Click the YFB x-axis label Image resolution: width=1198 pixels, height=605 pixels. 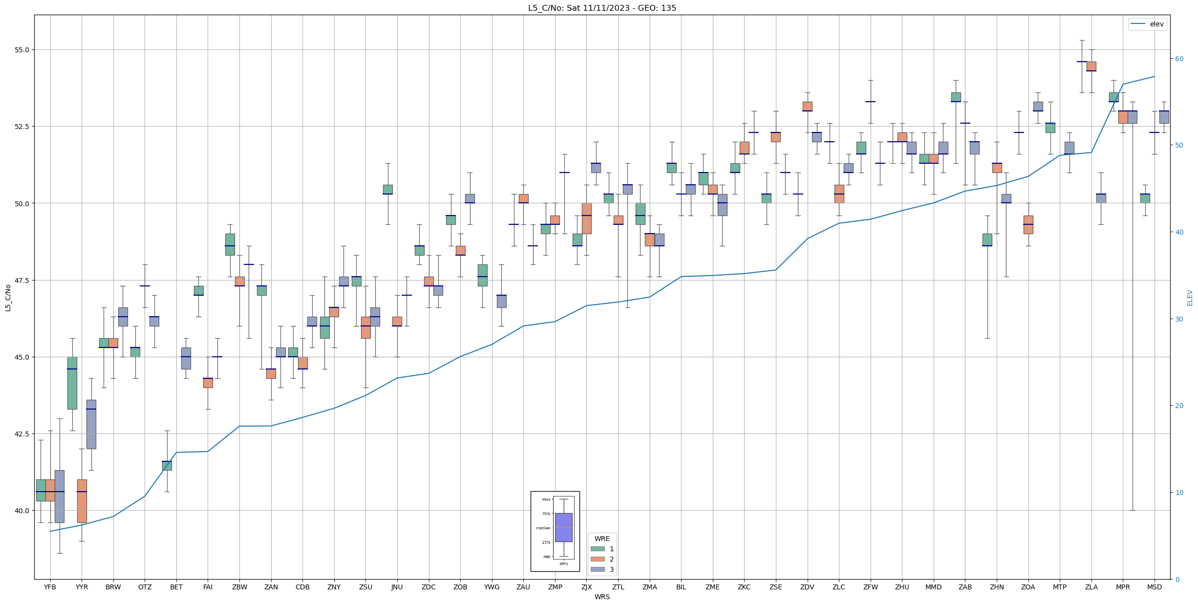pyautogui.click(x=50, y=587)
